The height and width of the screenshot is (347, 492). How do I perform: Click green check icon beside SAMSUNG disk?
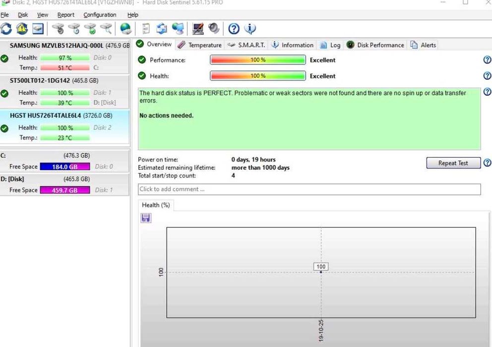click(4, 58)
